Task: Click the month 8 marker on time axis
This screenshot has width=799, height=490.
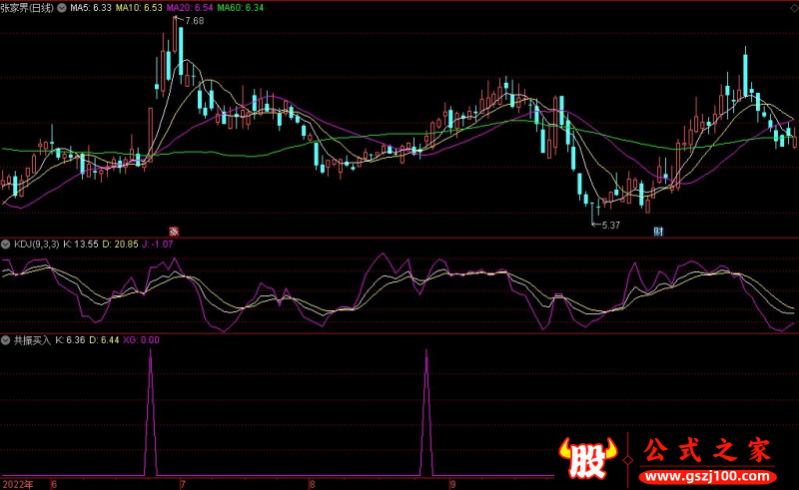Action: (x=313, y=484)
